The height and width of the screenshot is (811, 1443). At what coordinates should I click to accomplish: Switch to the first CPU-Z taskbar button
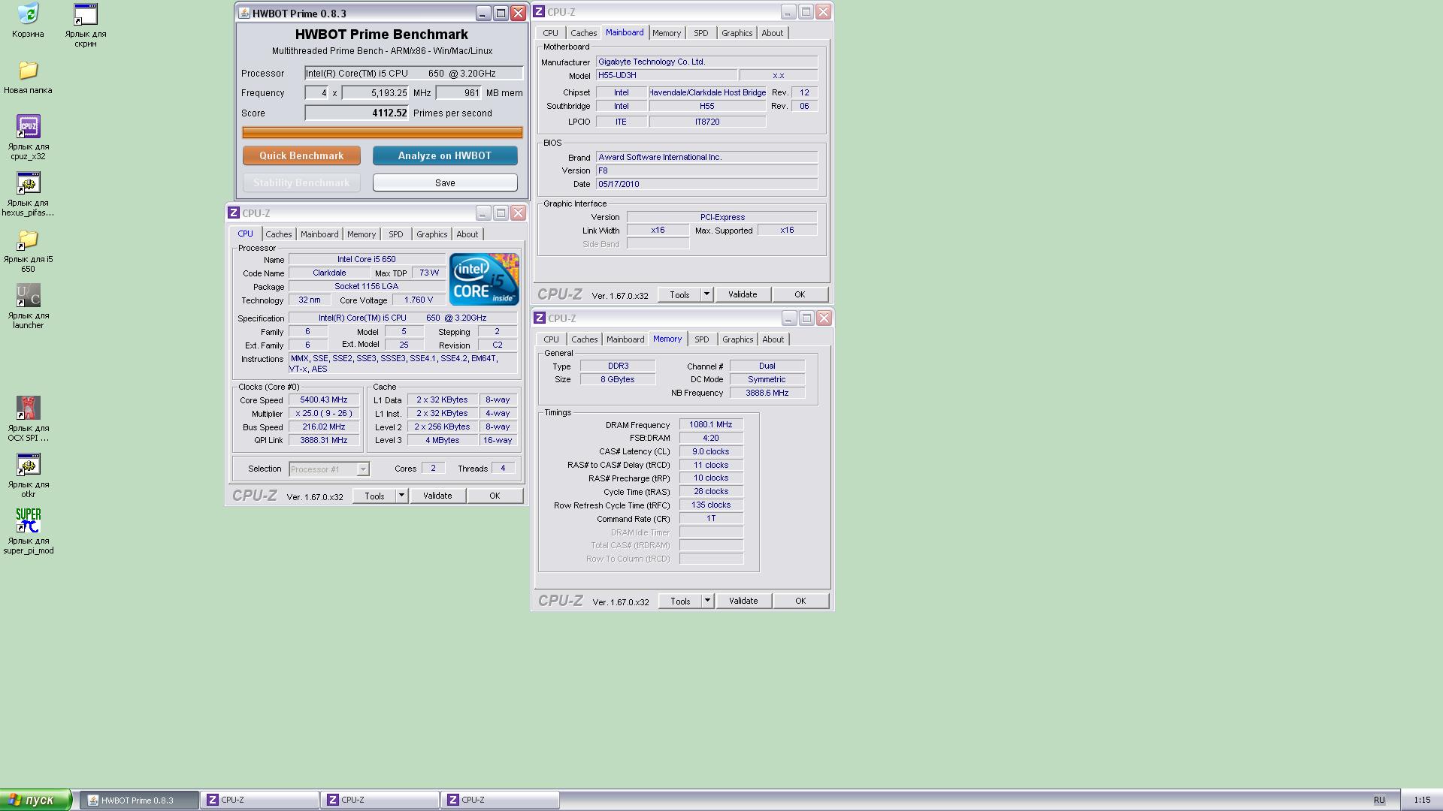click(x=259, y=800)
